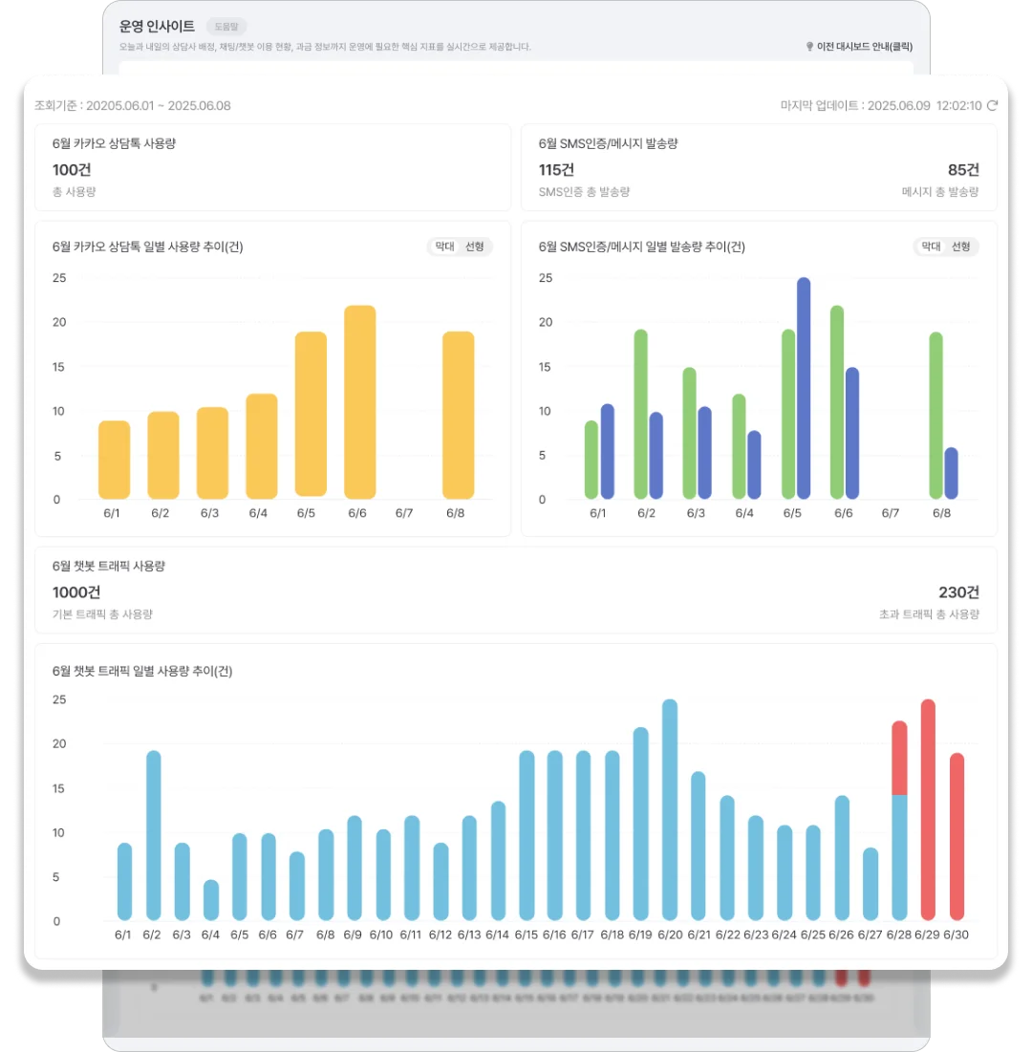Click the 115건 SMS인증 총 발송량 value
1032x1052 pixels.
point(556,170)
